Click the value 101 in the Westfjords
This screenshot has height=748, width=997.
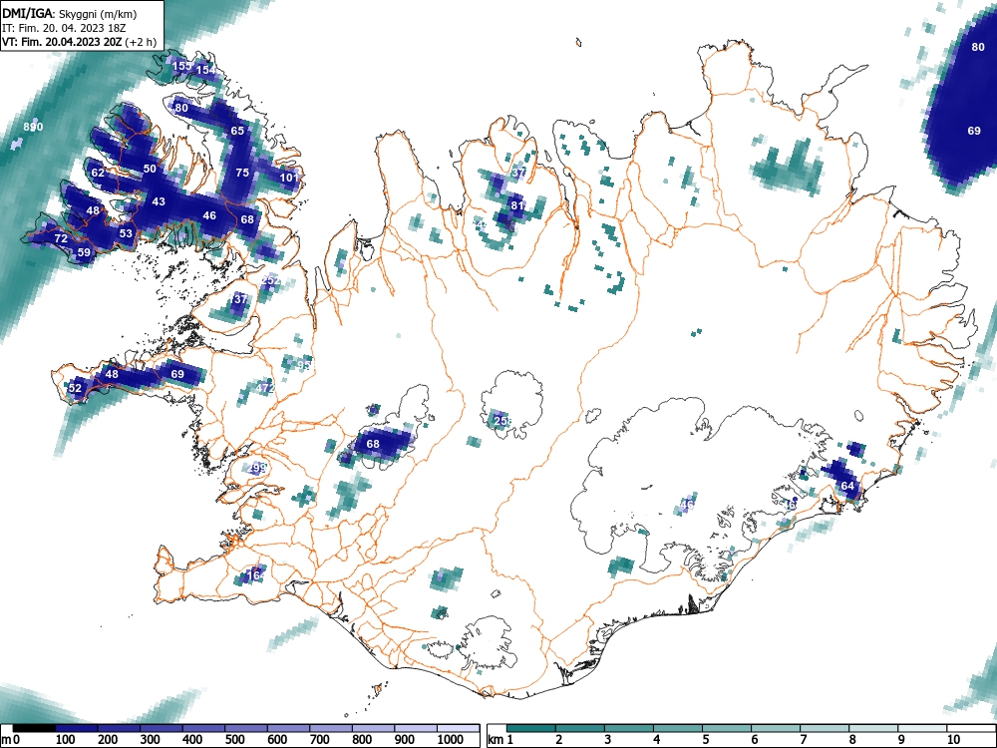[289, 178]
